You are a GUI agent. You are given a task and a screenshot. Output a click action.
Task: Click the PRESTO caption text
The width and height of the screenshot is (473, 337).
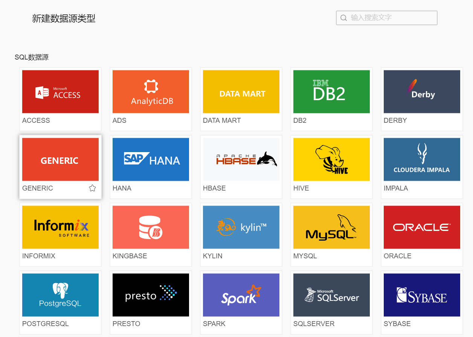127,324
